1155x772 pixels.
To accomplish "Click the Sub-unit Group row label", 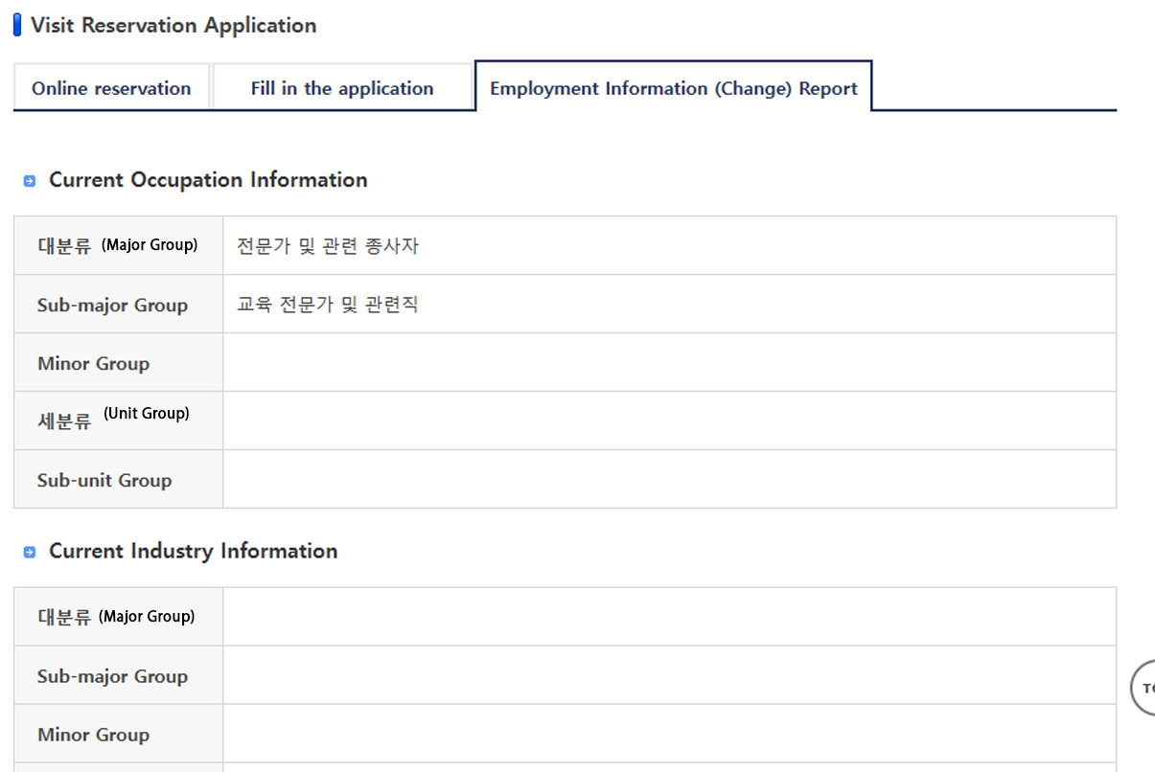I will 104,481.
